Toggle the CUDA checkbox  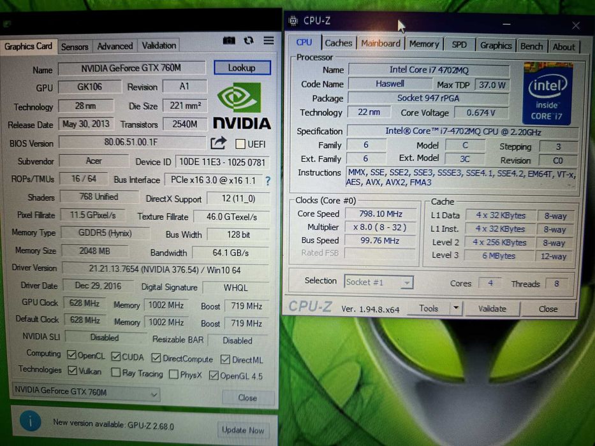pos(116,357)
